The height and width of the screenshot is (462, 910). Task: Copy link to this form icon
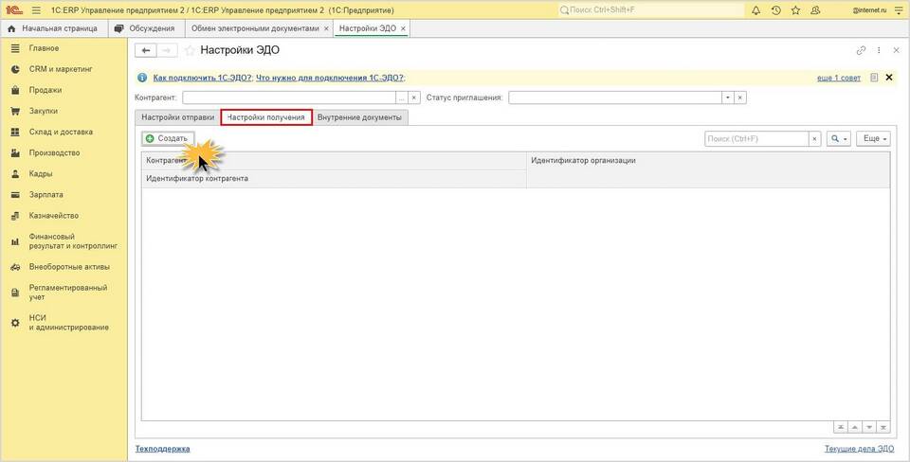coord(861,50)
